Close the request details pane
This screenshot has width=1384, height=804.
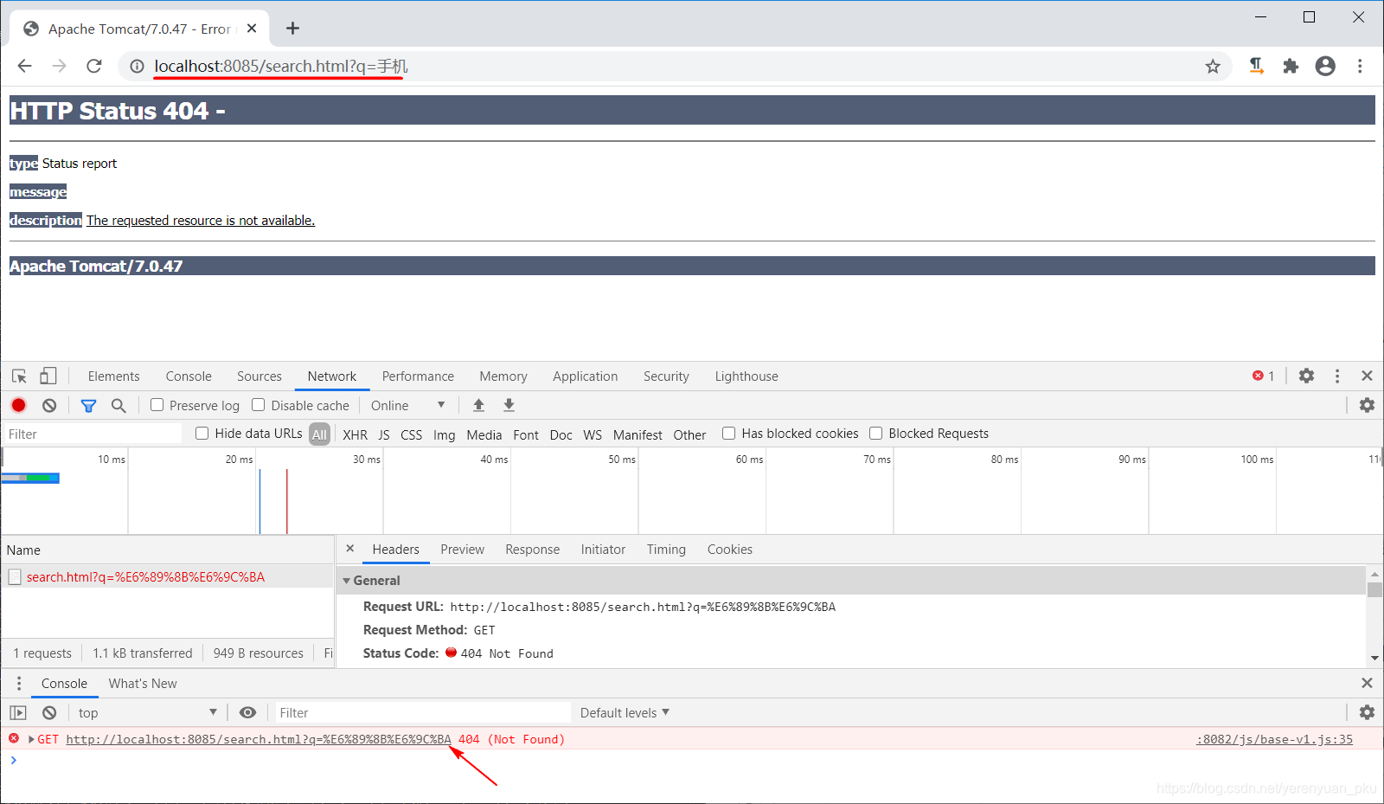coord(350,549)
